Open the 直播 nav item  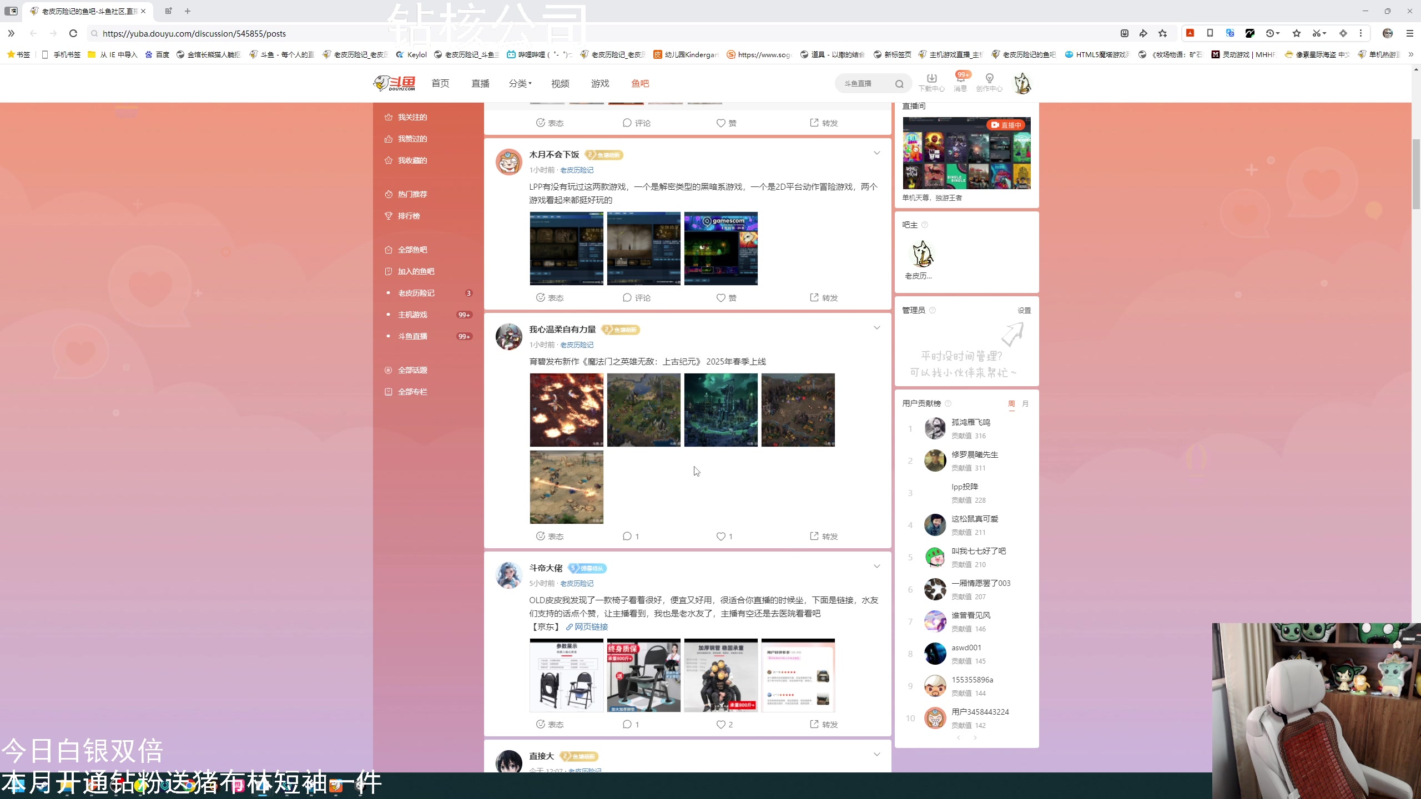480,83
